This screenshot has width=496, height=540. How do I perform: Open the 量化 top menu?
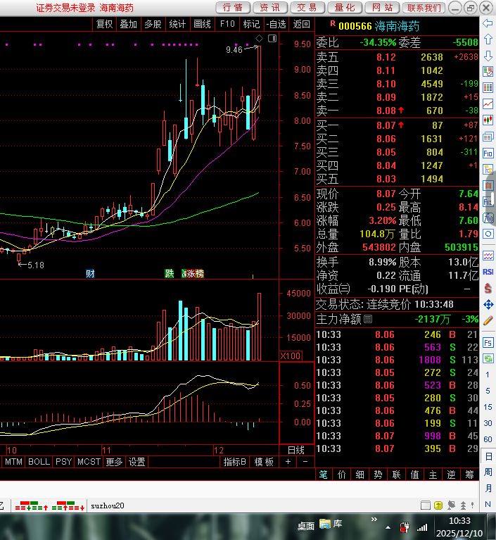click(345, 8)
